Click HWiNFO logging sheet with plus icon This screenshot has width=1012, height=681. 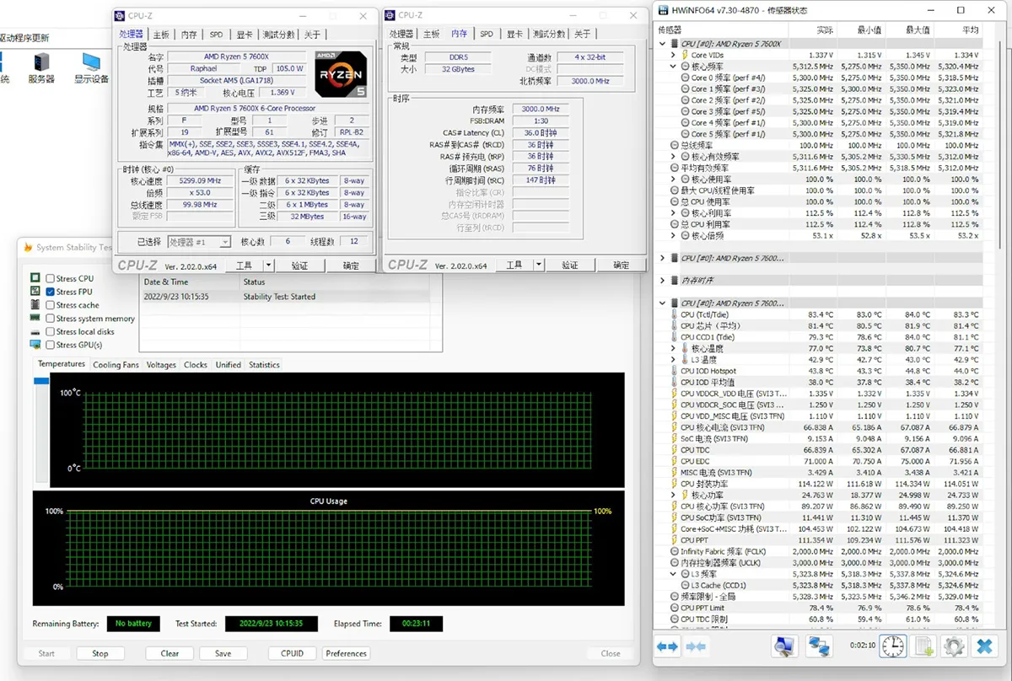[925, 646]
